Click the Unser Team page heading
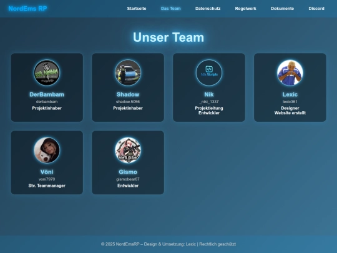Viewport: 337px width, 253px height. pos(168,37)
